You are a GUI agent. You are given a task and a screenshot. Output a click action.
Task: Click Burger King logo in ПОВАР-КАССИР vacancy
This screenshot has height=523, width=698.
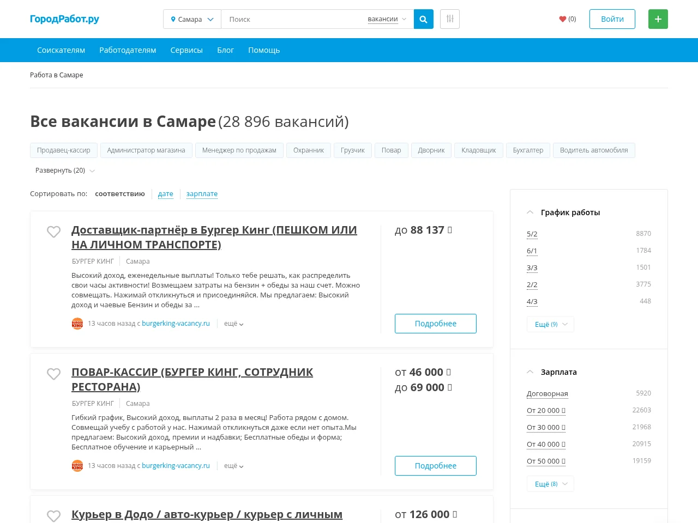(77, 466)
